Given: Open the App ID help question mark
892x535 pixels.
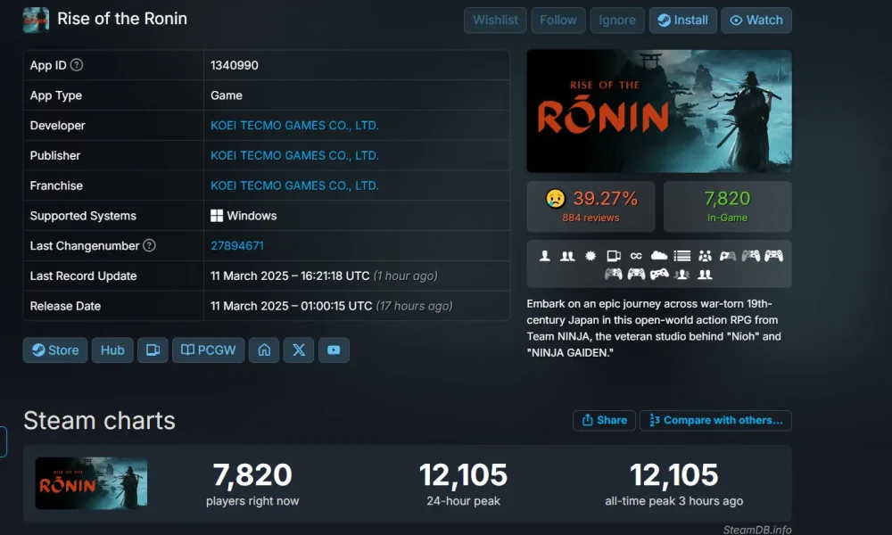Looking at the screenshot, I should [x=77, y=65].
